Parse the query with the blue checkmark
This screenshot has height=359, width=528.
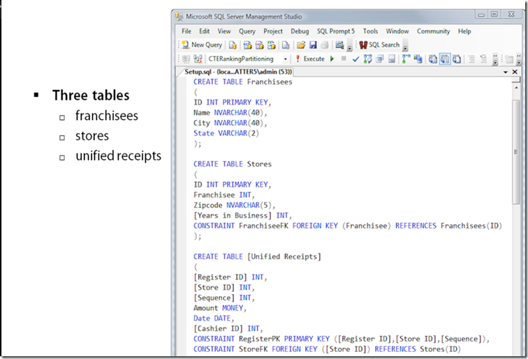tap(355, 59)
